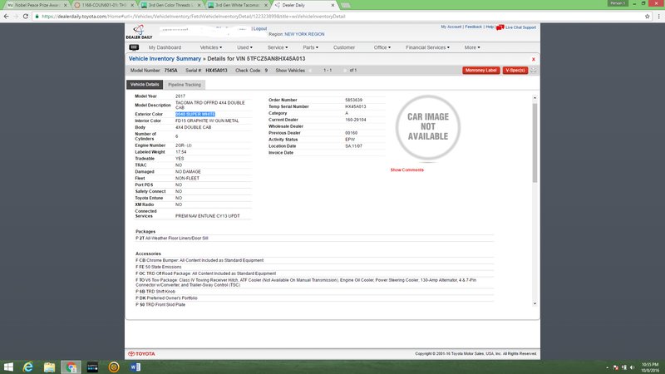
Task: Click the highlighted 0040 SUPER WHITE text
Action: (195, 115)
